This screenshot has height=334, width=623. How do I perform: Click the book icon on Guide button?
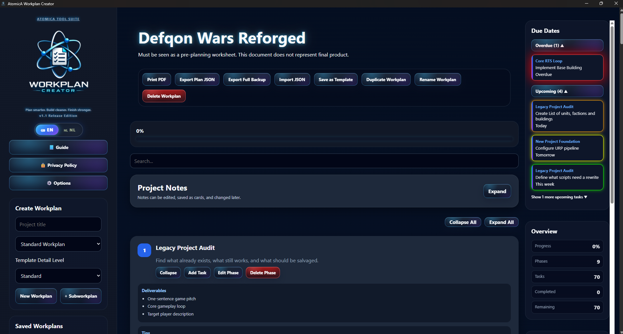[51, 147]
